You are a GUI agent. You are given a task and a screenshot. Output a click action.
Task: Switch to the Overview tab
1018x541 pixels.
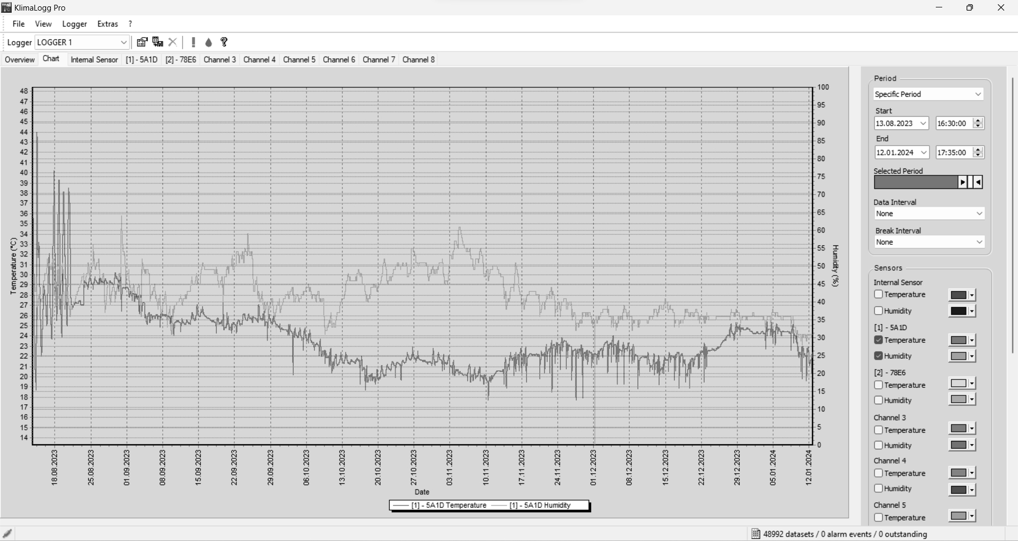(x=20, y=60)
